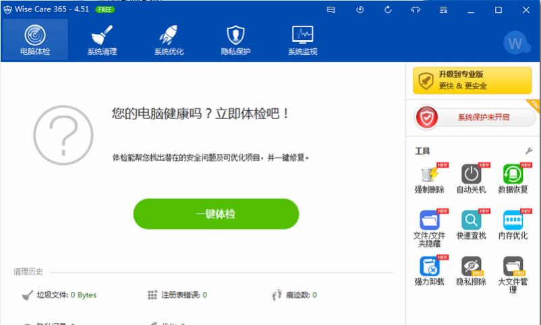The width and height of the screenshot is (541, 325).
Task: Click the 注册表错误: 0 entry
Action: [177, 295]
